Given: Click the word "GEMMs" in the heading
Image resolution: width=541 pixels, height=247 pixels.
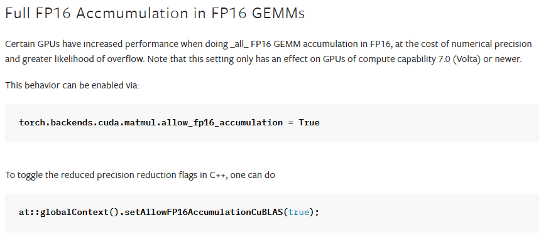Looking at the screenshot, I should (x=278, y=13).
